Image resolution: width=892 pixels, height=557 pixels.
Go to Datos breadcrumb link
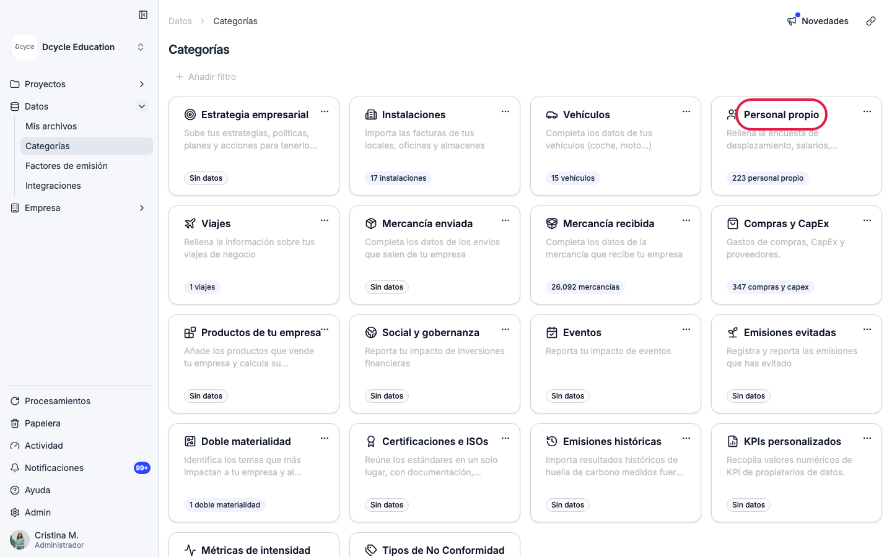point(180,21)
